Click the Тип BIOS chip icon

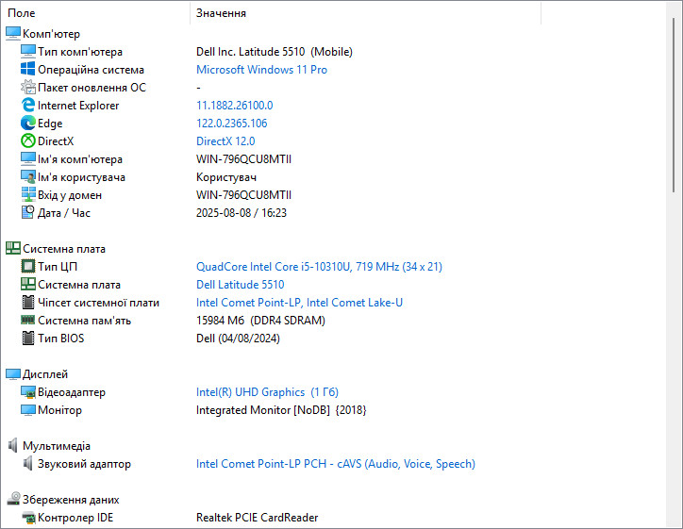pos(28,339)
